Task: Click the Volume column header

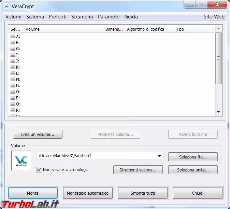Action: point(63,29)
